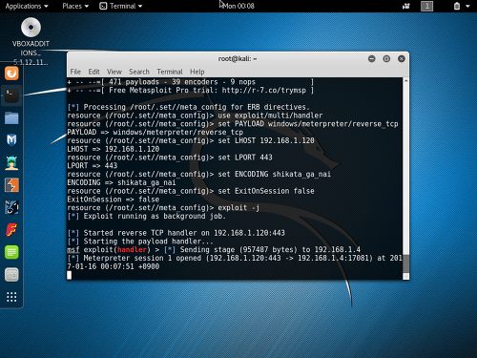This screenshot has height=358, width=477.
Task: Open the Places menu
Action: point(75,6)
